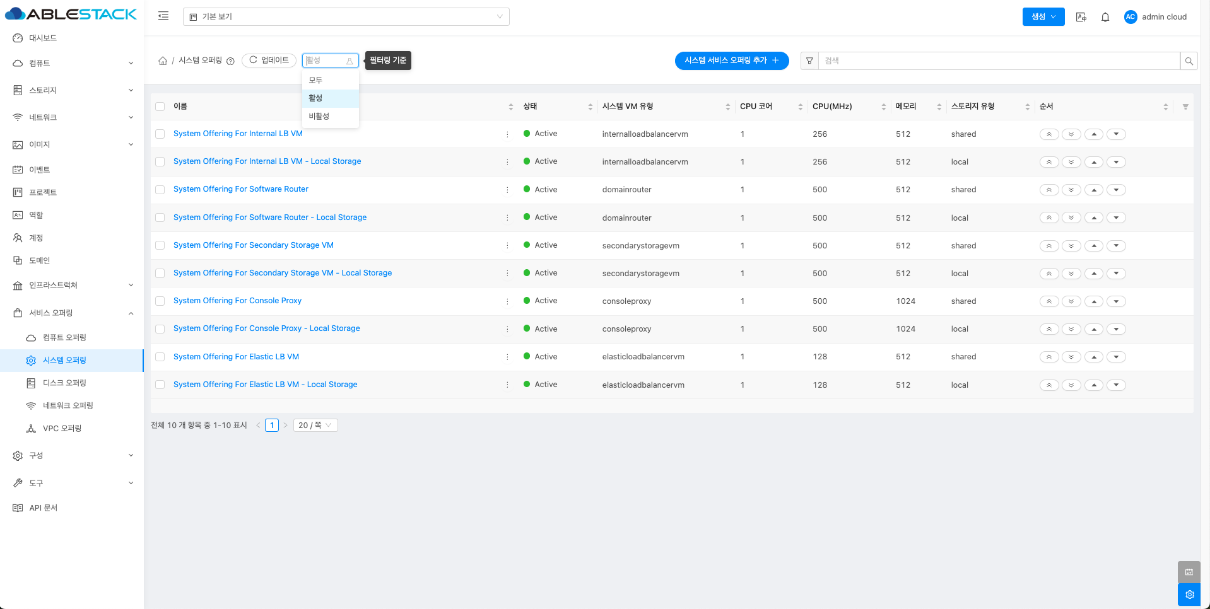The image size is (1210, 609).
Task: Choose 비활성 from the filter list
Action: (319, 117)
